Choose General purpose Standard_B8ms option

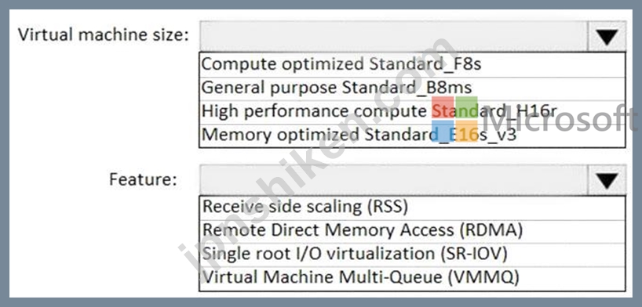click(x=412, y=88)
